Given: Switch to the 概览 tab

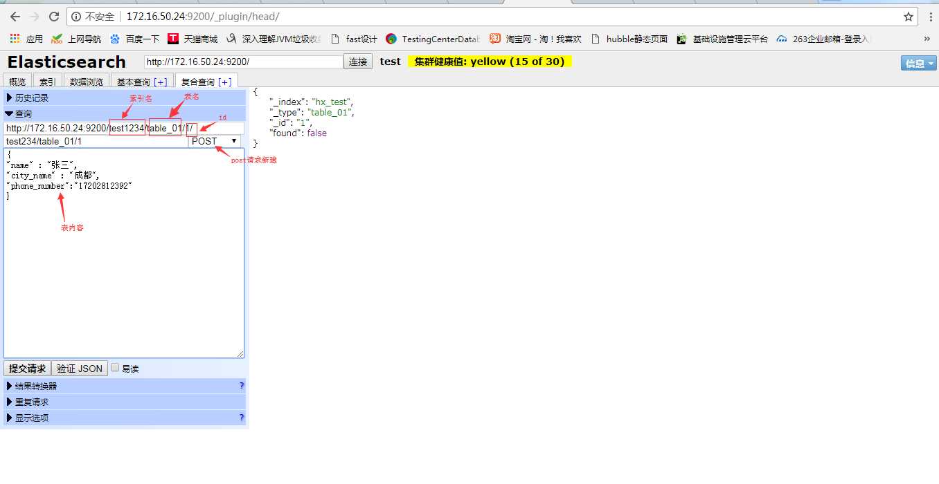Looking at the screenshot, I should [x=17, y=82].
